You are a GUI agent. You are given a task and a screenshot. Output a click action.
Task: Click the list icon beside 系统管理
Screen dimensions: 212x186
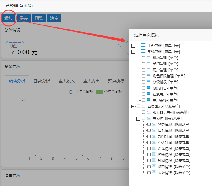pyautogui.click(x=143, y=51)
